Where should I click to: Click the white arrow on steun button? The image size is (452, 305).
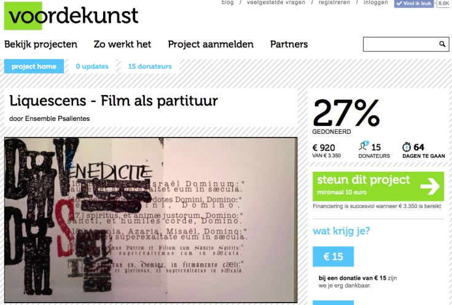coord(430,187)
